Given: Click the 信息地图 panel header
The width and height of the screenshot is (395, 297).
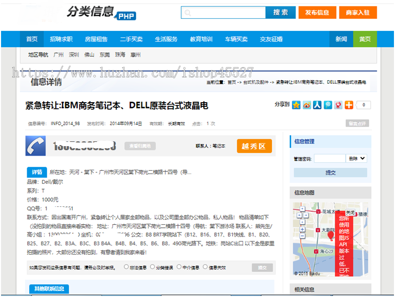Looking at the screenshot, I should [x=331, y=193].
